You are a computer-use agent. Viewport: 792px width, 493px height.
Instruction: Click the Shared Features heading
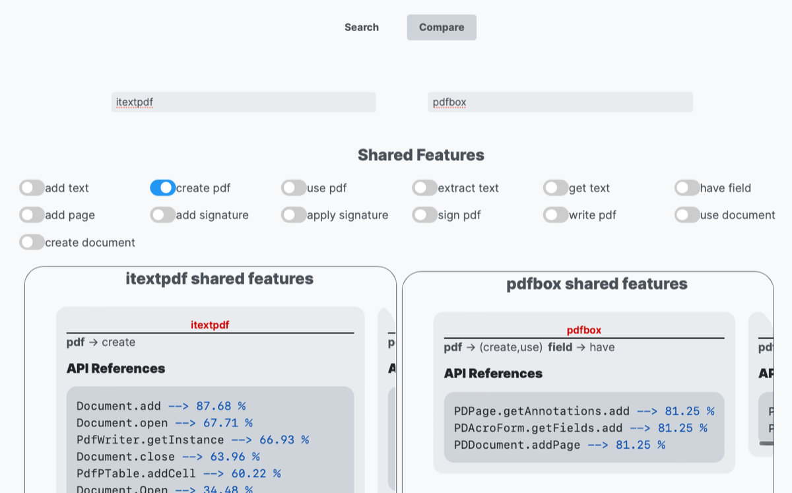[421, 155]
